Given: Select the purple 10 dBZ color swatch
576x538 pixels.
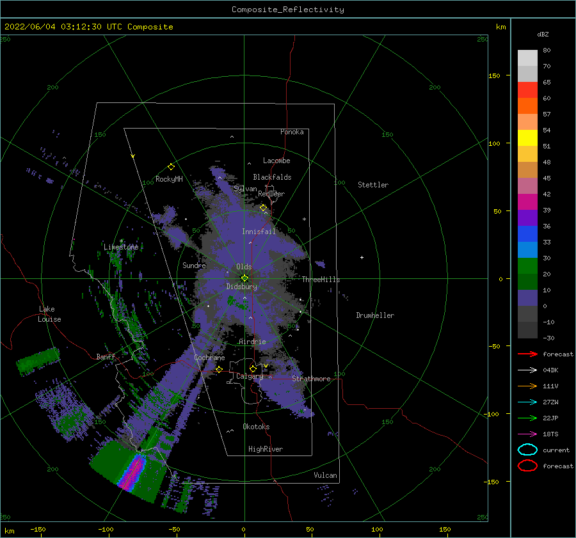Looking at the screenshot, I should (x=527, y=297).
